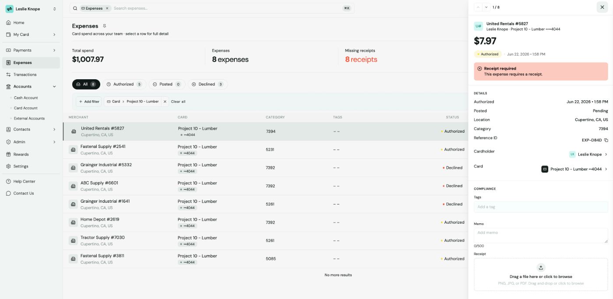The width and height of the screenshot is (613, 299).
Task: Click the Grainger Industrial #5332 merchant icon
Action: [73, 168]
